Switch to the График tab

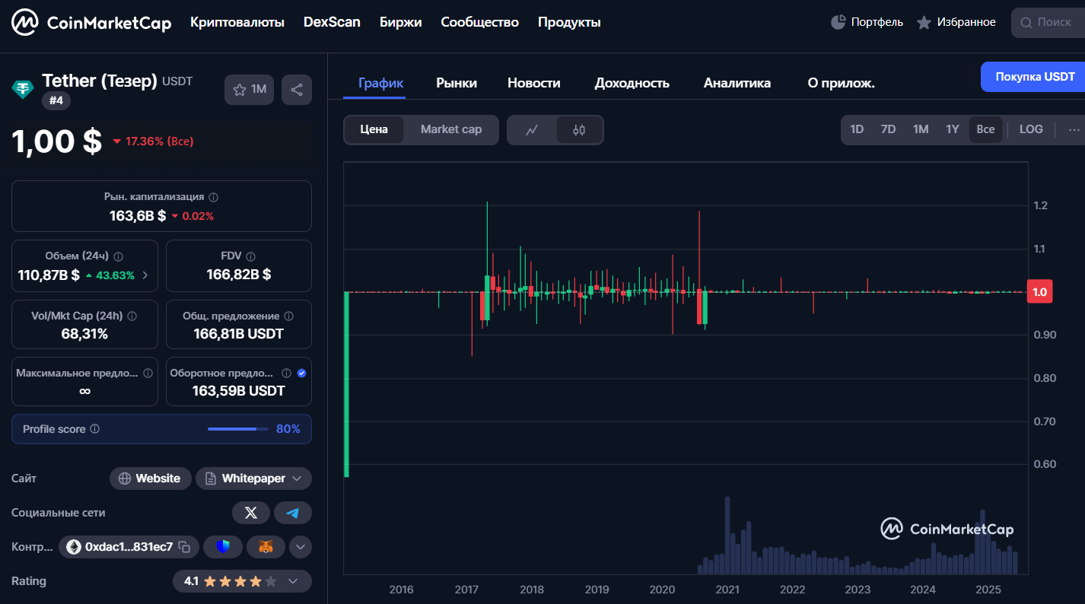coord(380,83)
